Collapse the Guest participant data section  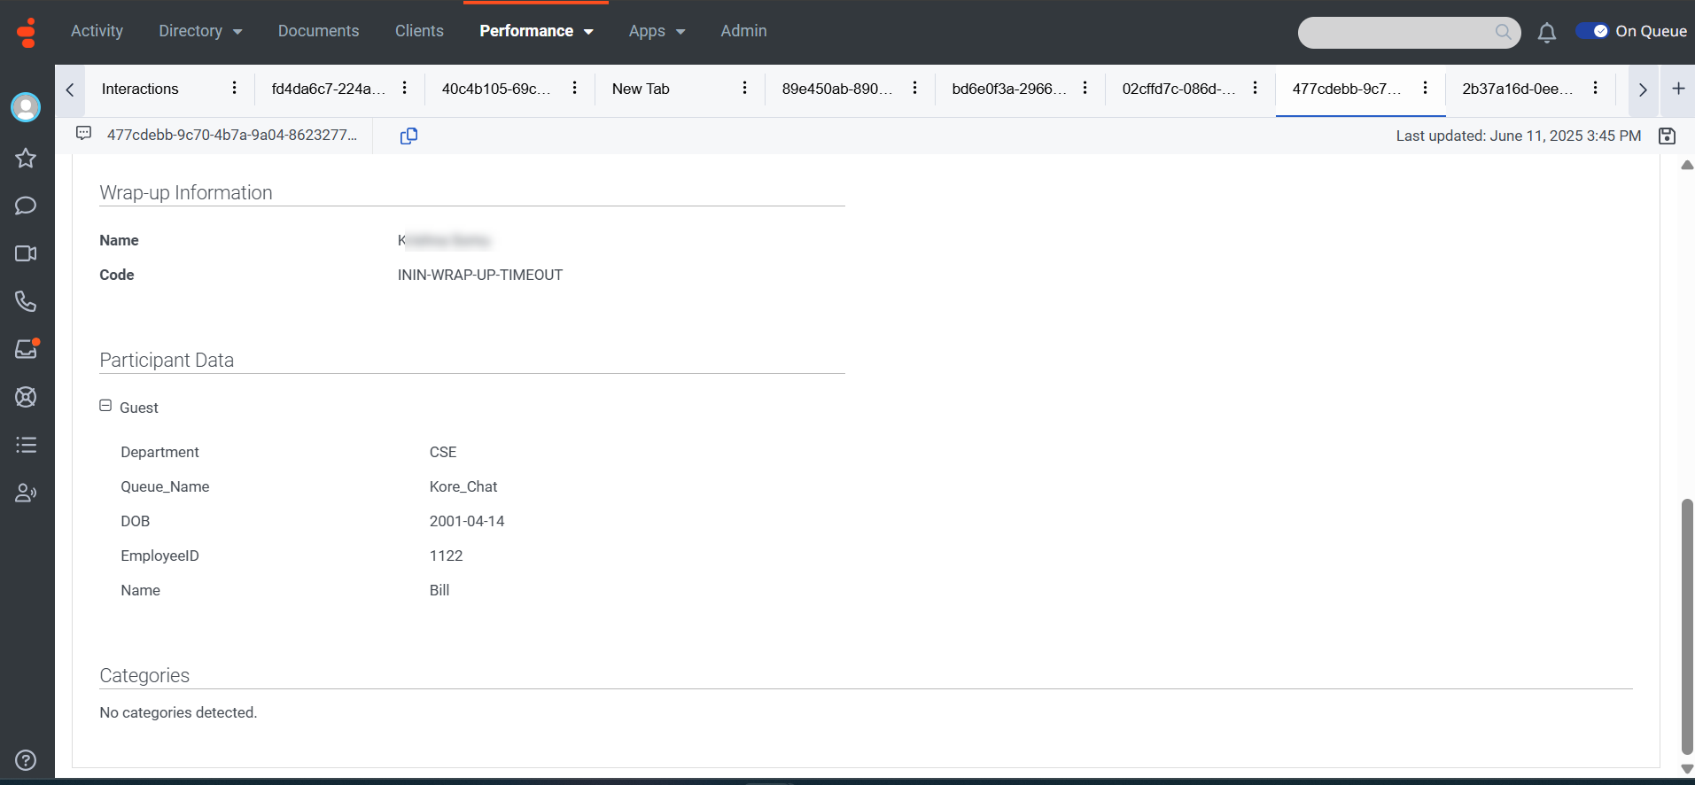tap(105, 406)
